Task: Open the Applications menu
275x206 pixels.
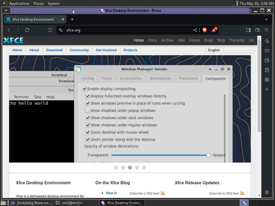Action: [19, 3]
